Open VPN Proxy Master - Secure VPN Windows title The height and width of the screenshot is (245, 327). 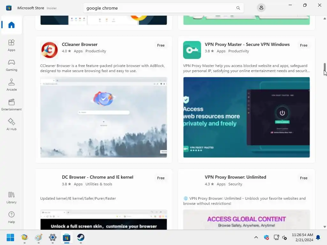pos(247,44)
